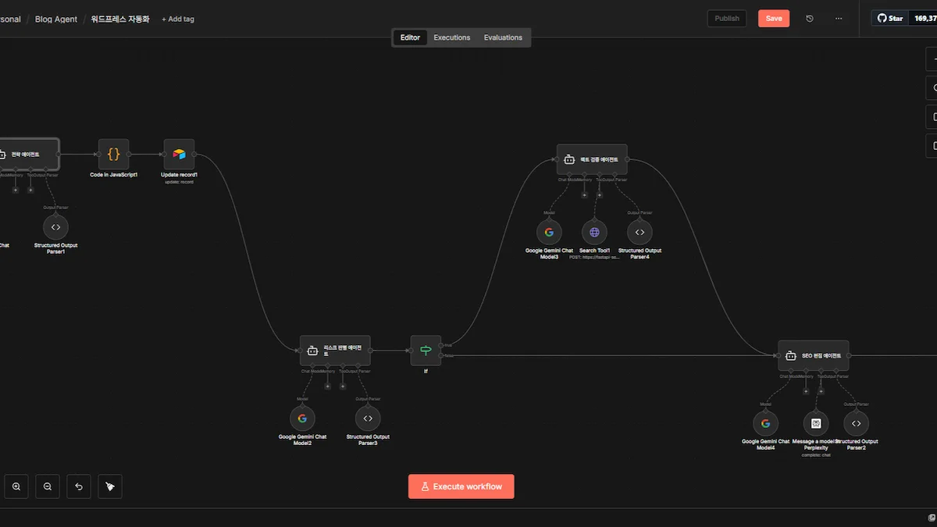Viewport: 937px width, 527px height.
Task: Click the + Add tag link
Action: (x=178, y=19)
